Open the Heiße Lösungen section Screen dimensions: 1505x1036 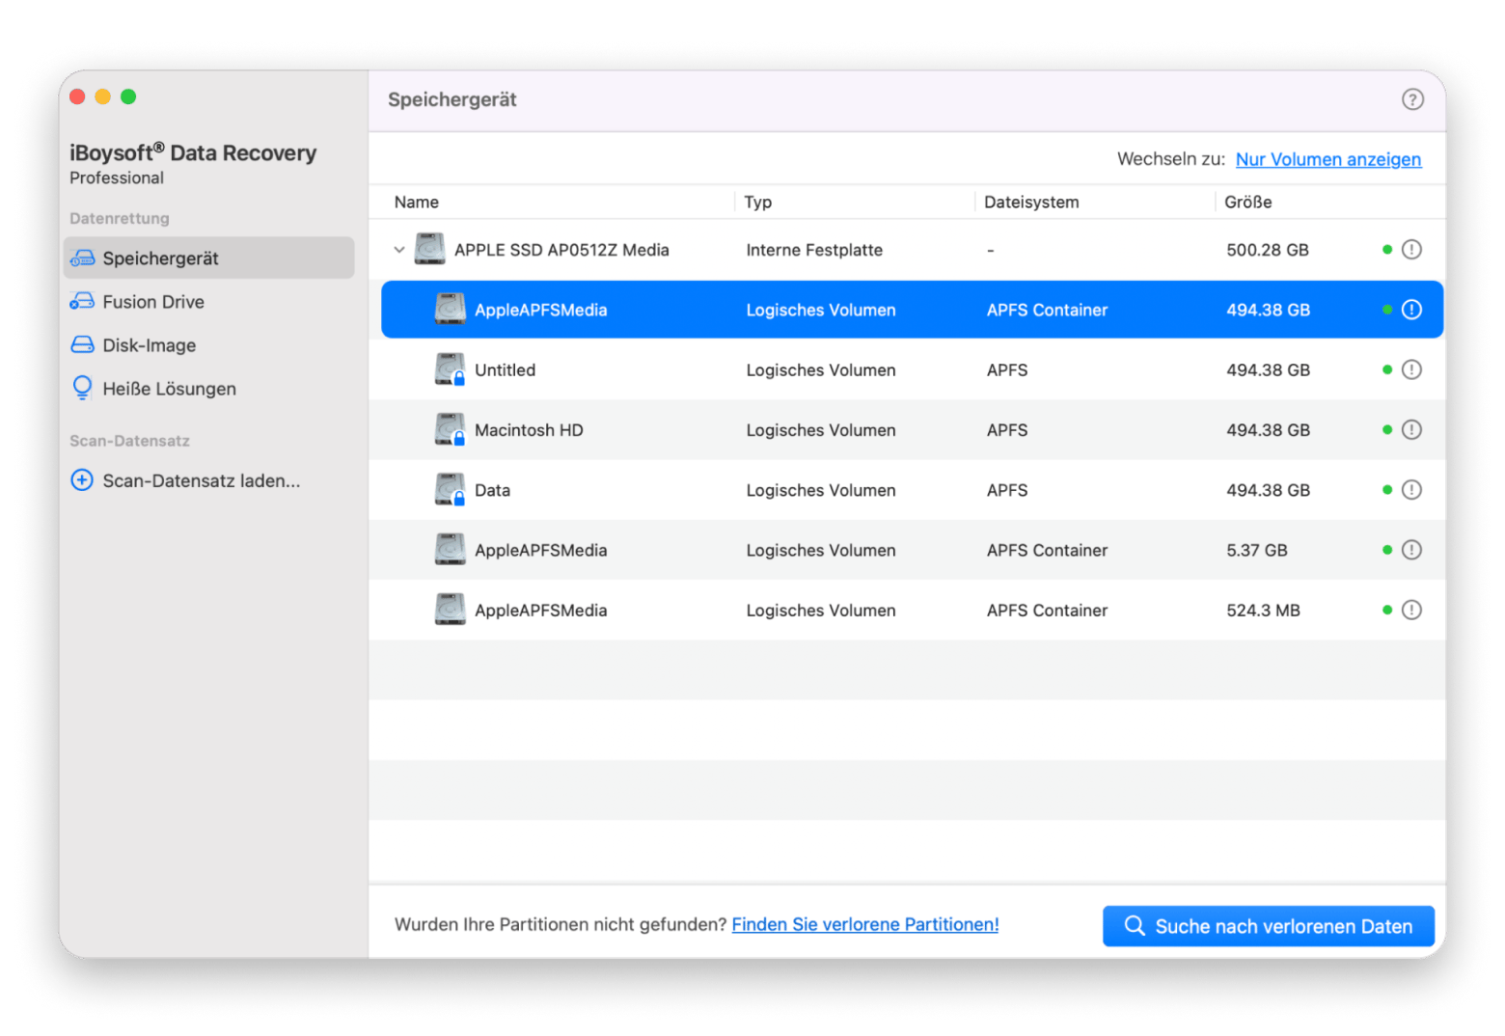209,389
